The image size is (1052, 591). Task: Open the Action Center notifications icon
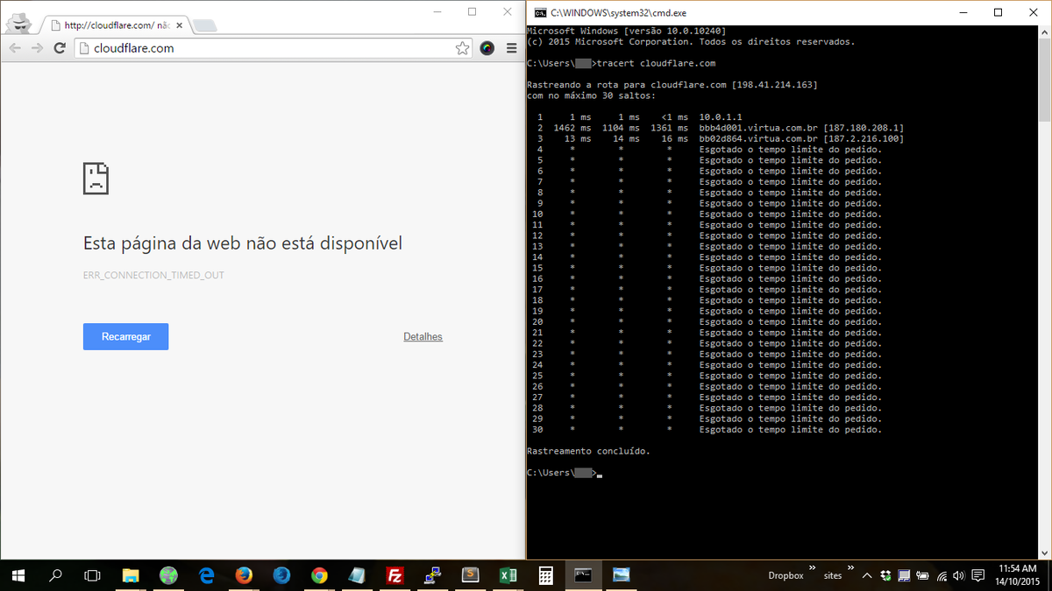coord(979,575)
